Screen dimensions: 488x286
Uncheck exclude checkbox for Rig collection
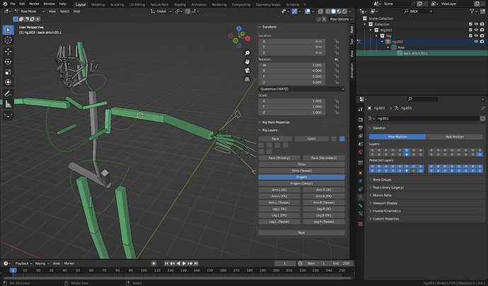pyautogui.click(x=470, y=36)
